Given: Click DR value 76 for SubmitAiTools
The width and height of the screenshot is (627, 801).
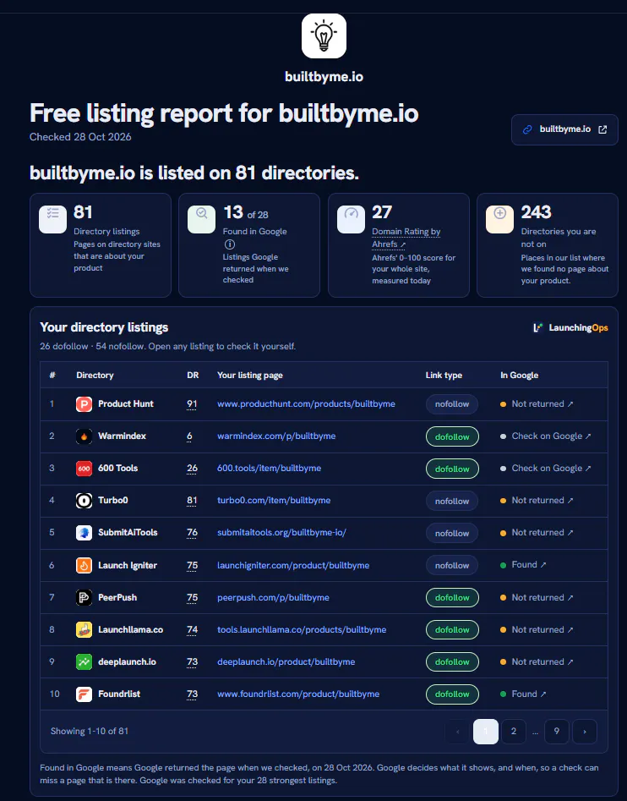Looking at the screenshot, I should click(192, 533).
